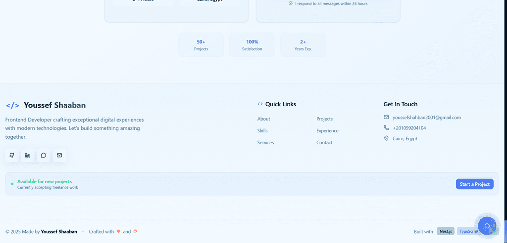The width and height of the screenshot is (507, 243).
Task: Click the +201099204104 phone number
Action: (409, 128)
